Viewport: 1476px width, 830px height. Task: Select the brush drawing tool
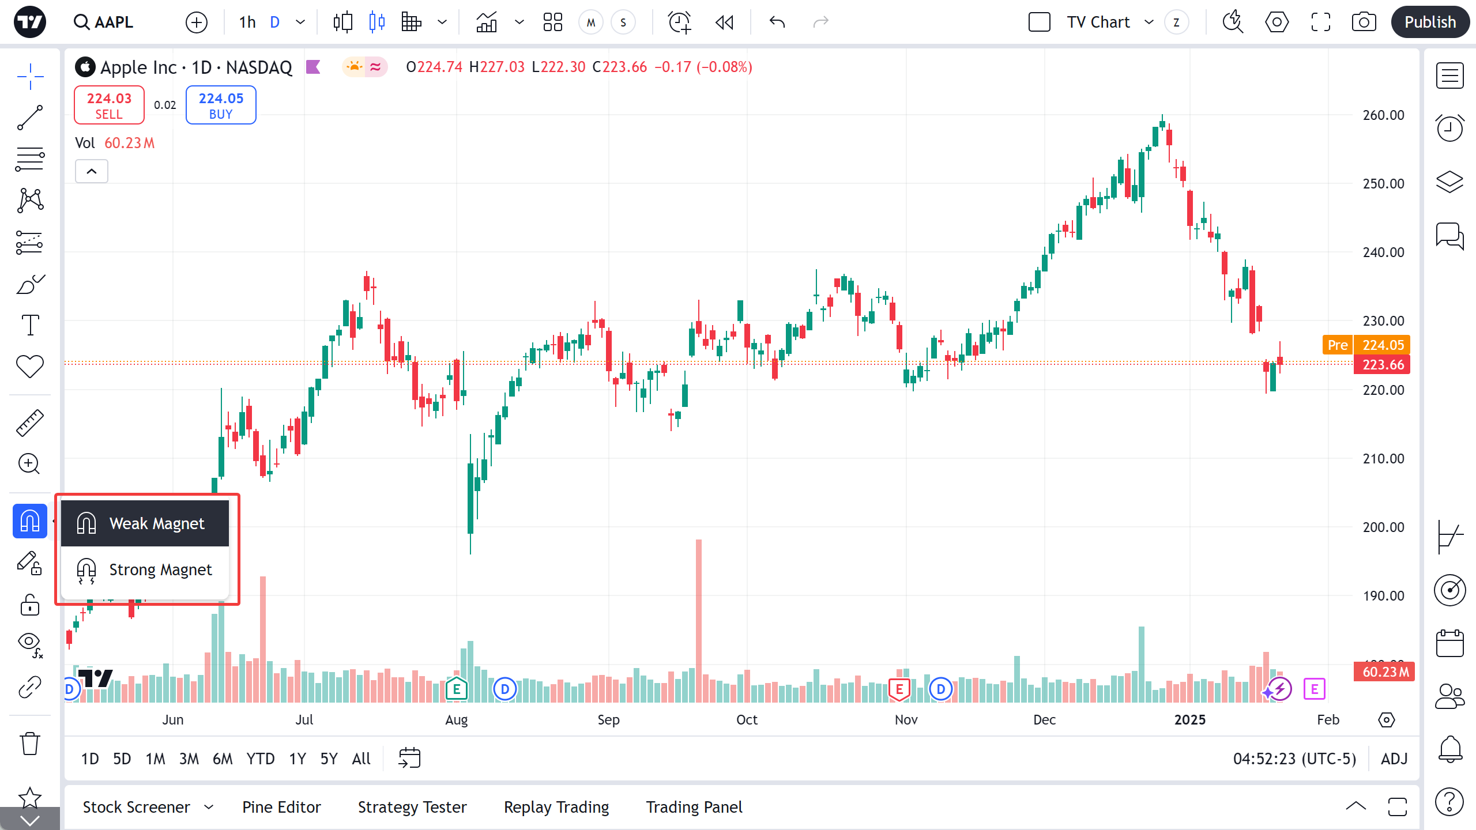click(29, 284)
